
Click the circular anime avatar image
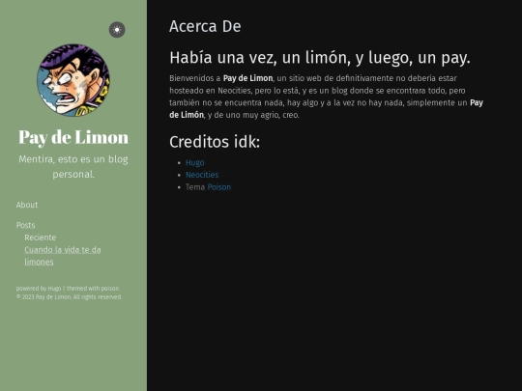pyautogui.click(x=73, y=80)
